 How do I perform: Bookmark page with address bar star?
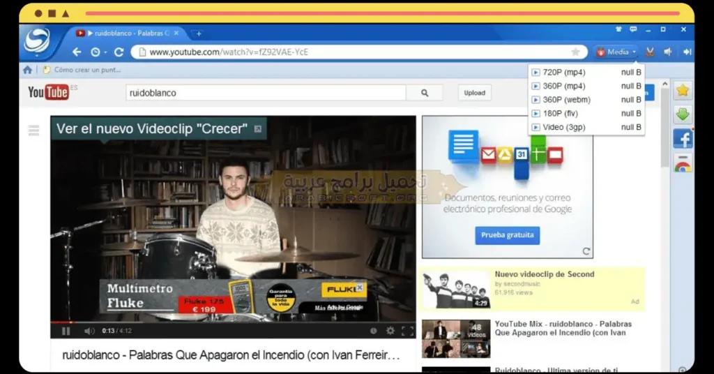click(x=575, y=52)
